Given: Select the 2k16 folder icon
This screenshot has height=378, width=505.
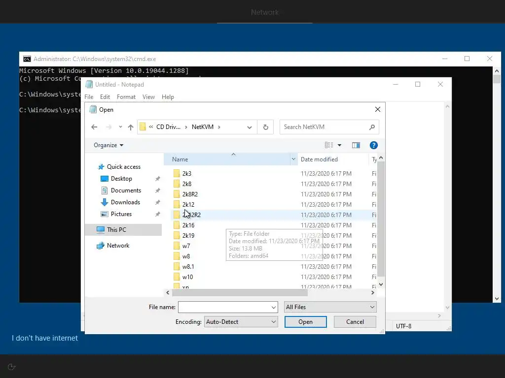Looking at the screenshot, I should (x=177, y=225).
